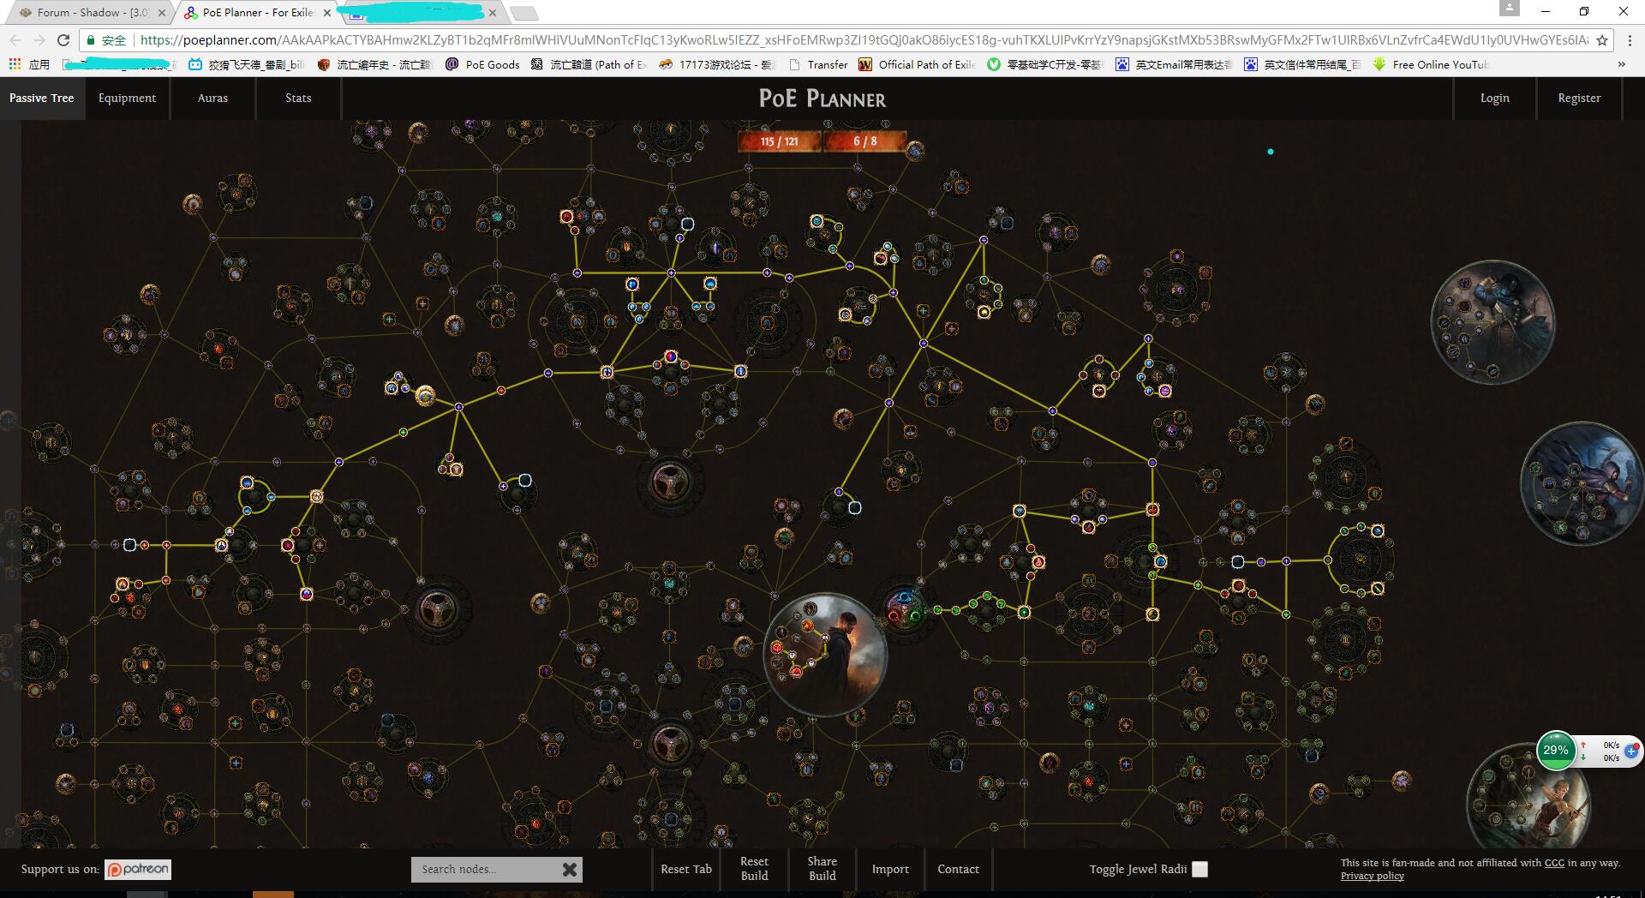Click the PoE Planner logo title
1645x898 pixels.
pyautogui.click(x=822, y=99)
